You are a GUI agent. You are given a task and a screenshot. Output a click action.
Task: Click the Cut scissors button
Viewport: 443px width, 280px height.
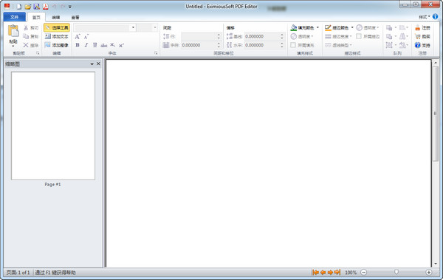pyautogui.click(x=31, y=28)
